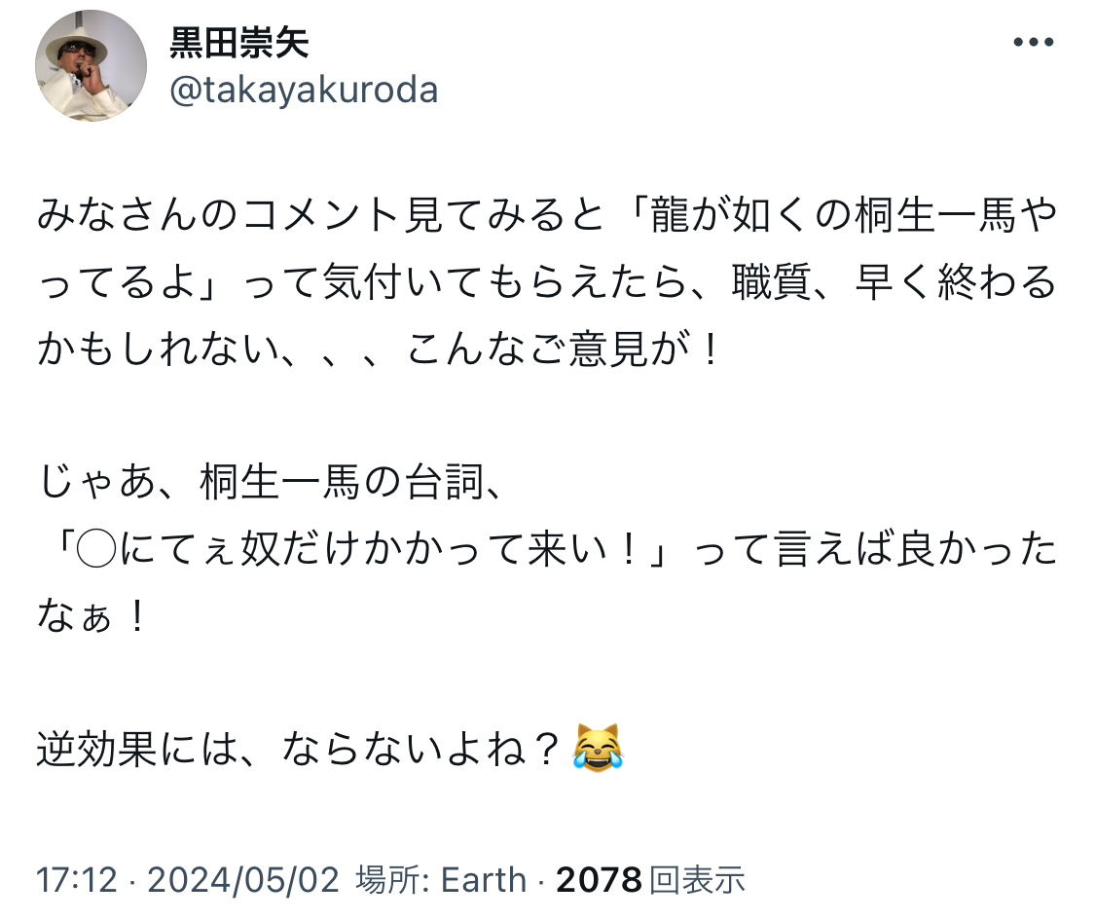Image resolution: width=1095 pixels, height=920 pixels.
Task: Click the 2078 view count number
Action: point(599,880)
